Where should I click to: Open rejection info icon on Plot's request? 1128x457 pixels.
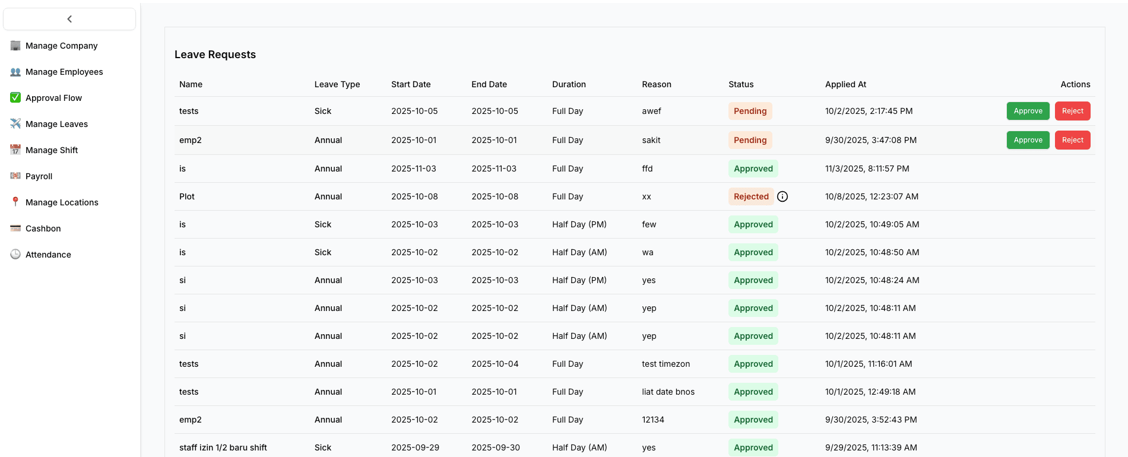click(782, 196)
